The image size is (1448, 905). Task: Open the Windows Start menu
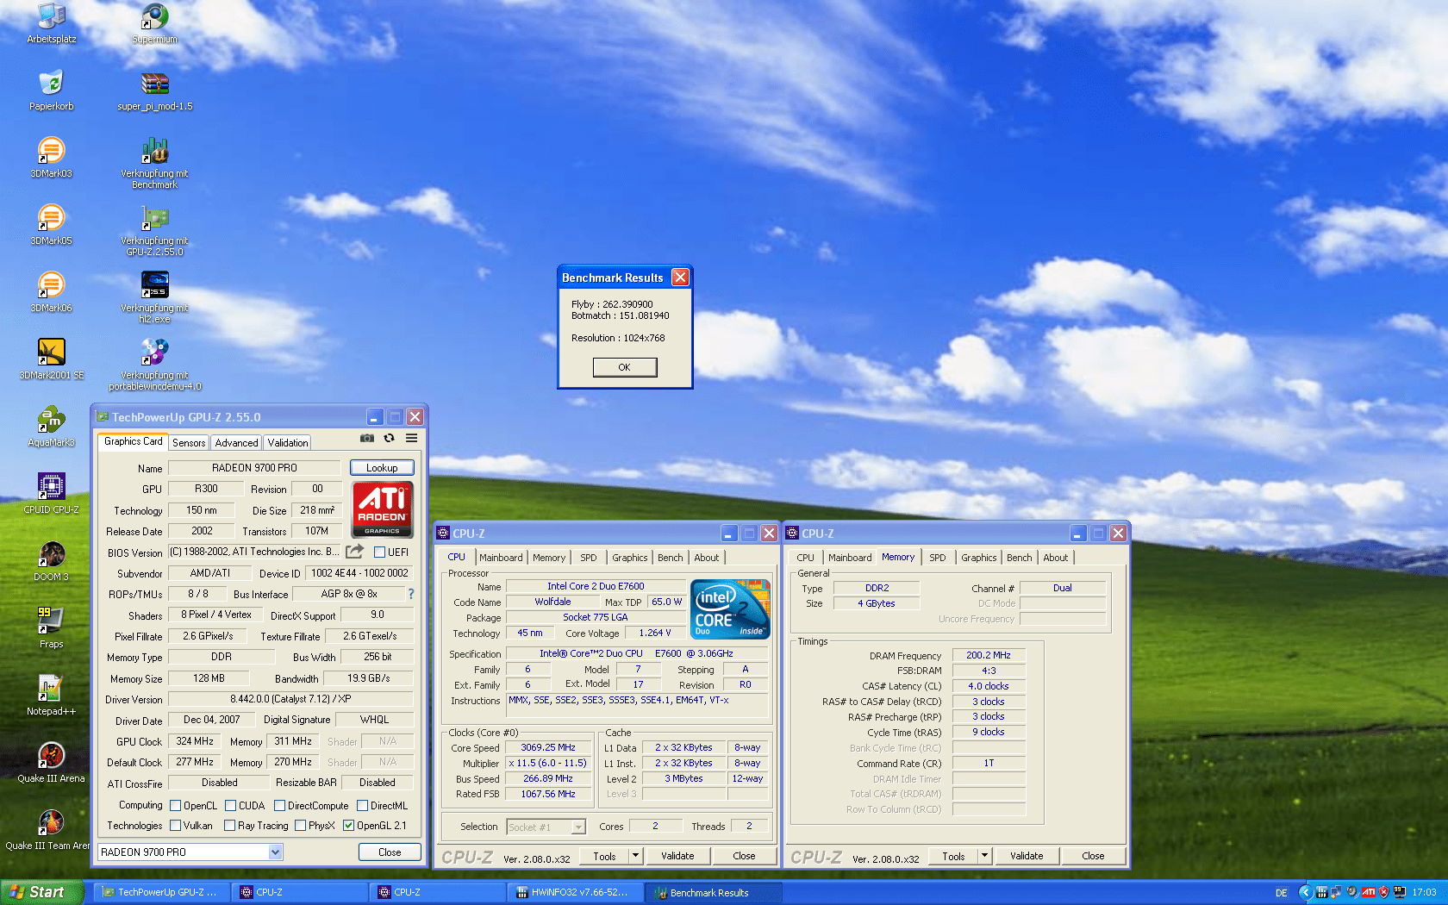[41, 892]
